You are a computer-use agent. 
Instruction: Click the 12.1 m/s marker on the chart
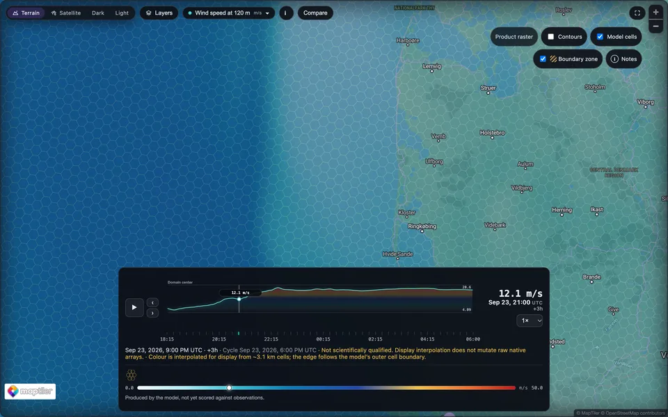pos(239,299)
